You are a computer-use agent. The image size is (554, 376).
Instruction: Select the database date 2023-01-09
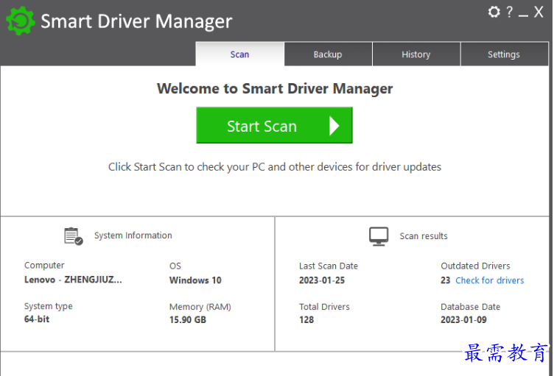463,320
